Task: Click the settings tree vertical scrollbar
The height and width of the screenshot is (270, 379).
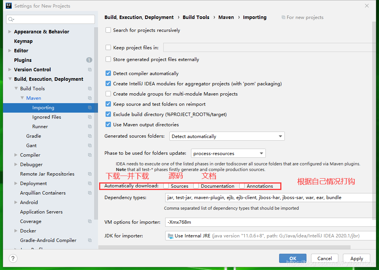Action: click(x=96, y=123)
